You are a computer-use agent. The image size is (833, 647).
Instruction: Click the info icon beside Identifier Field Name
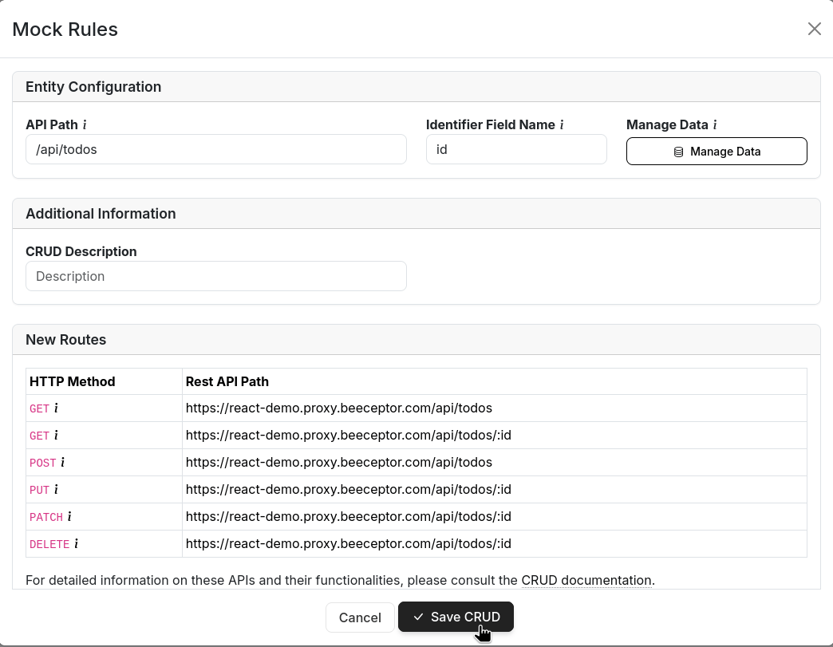561,124
